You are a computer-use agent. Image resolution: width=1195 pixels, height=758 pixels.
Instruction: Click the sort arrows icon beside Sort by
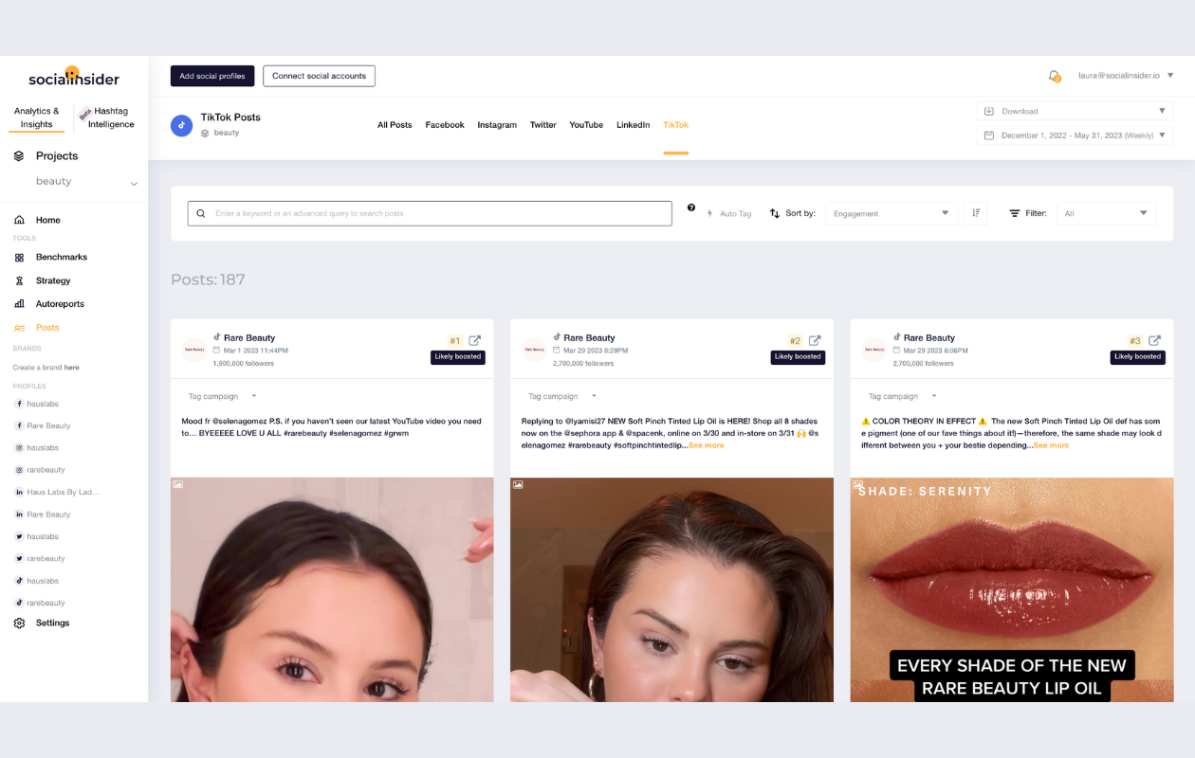tap(775, 213)
